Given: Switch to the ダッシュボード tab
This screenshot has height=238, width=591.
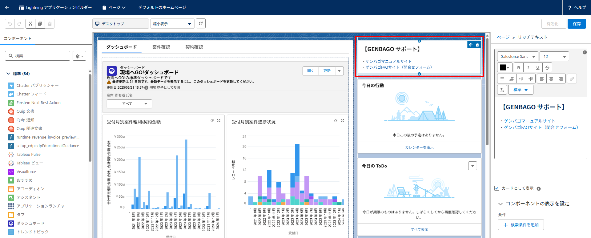Looking at the screenshot, I should pos(122,47).
